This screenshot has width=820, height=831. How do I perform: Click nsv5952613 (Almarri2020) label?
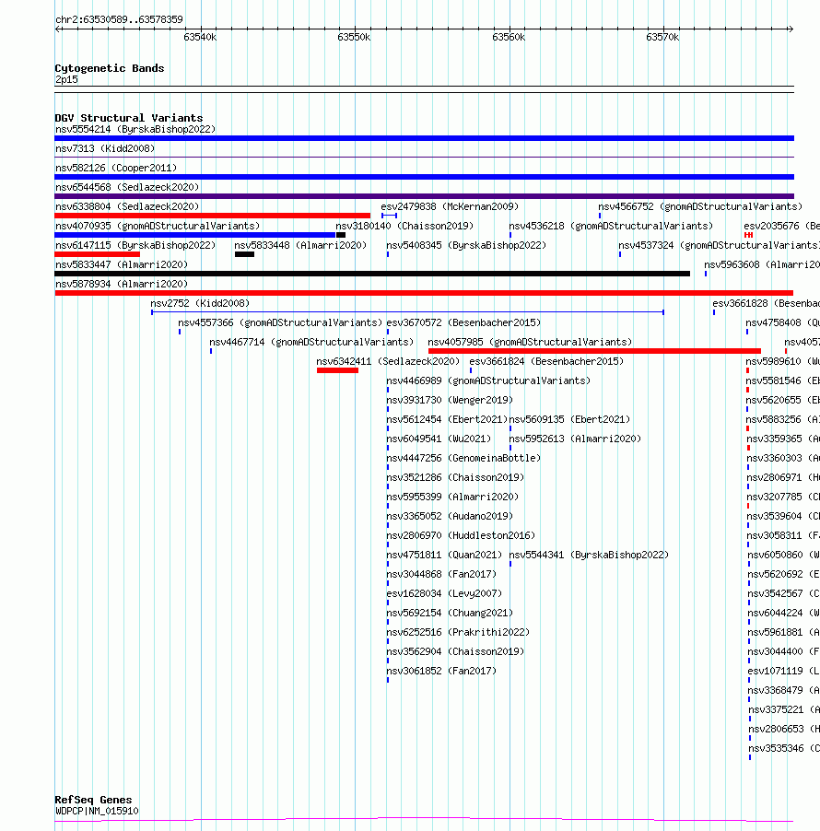[575, 439]
